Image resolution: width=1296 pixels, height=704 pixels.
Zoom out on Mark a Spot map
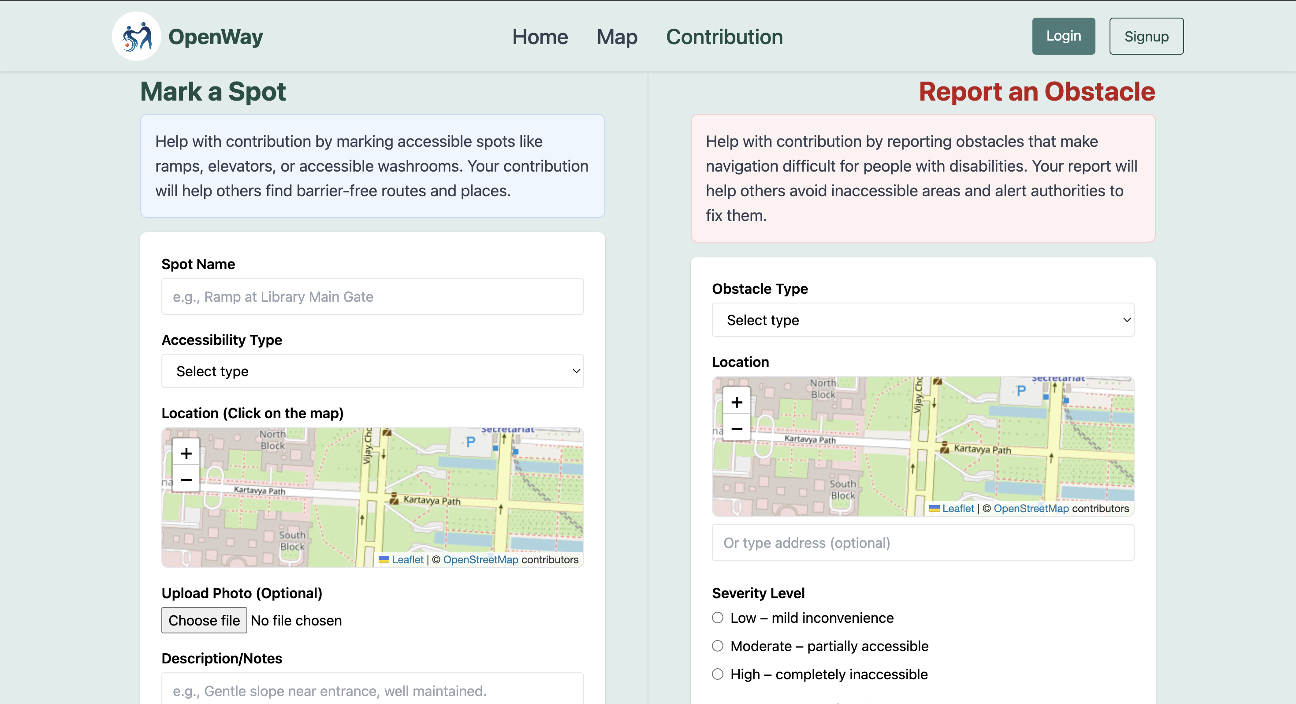pyautogui.click(x=186, y=480)
